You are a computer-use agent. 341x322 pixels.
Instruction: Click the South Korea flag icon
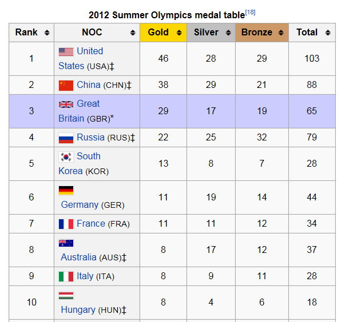pos(66,157)
